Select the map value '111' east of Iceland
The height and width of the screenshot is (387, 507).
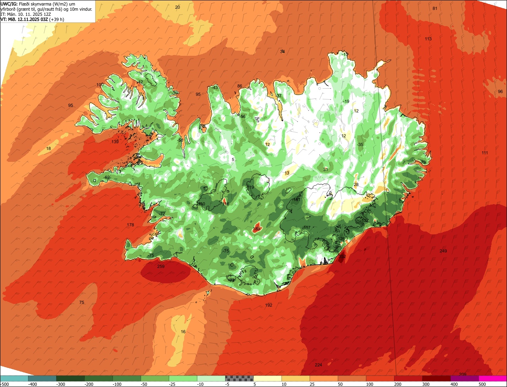485,153
